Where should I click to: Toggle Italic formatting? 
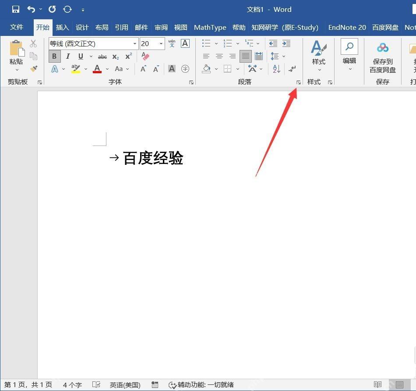point(68,56)
